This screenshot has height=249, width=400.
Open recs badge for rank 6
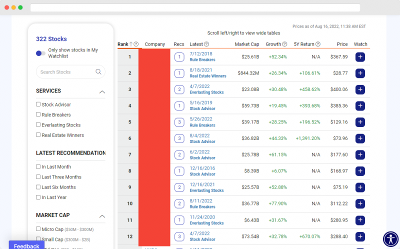point(179,138)
